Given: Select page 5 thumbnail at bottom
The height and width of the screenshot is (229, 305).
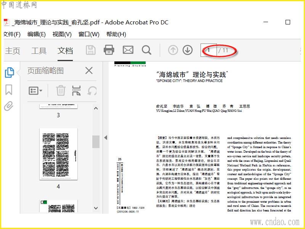Looking at the screenshot, I should pos(58,206).
